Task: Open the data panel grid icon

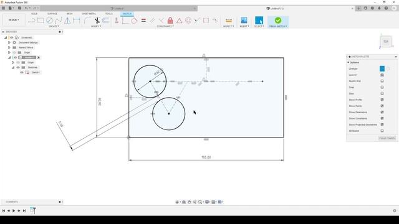Action: point(3,8)
